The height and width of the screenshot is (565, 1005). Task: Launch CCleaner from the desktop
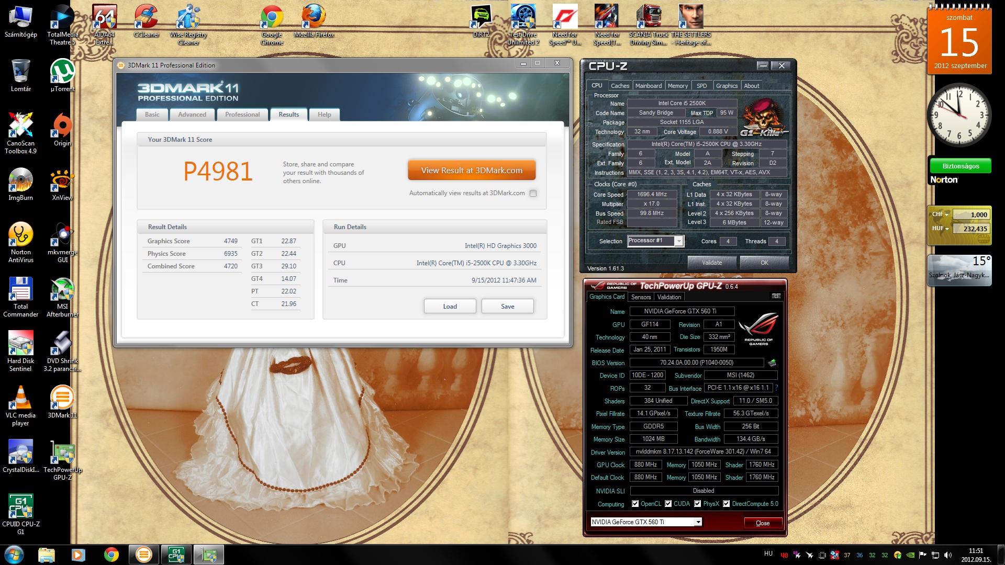coord(147,22)
